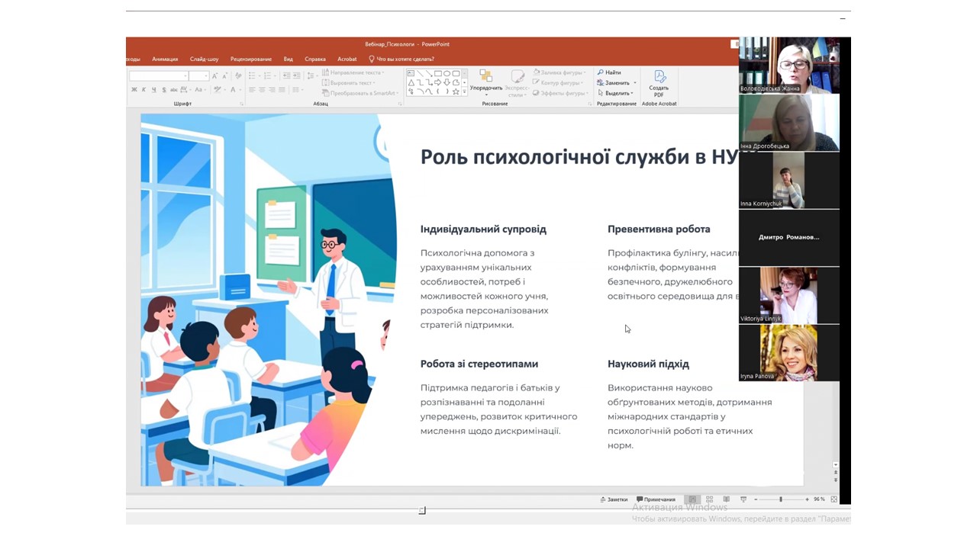
Task: Fit slide to current window icon
Action: coord(834,499)
